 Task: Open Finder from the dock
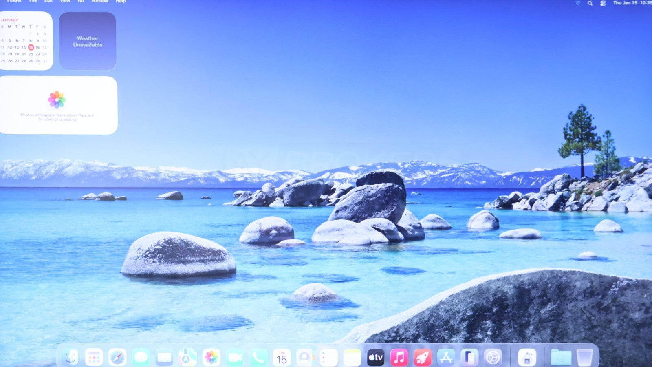pos(71,358)
